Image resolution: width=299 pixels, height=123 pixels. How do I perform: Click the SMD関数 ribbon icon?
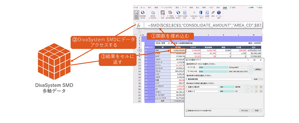click(x=136, y=15)
